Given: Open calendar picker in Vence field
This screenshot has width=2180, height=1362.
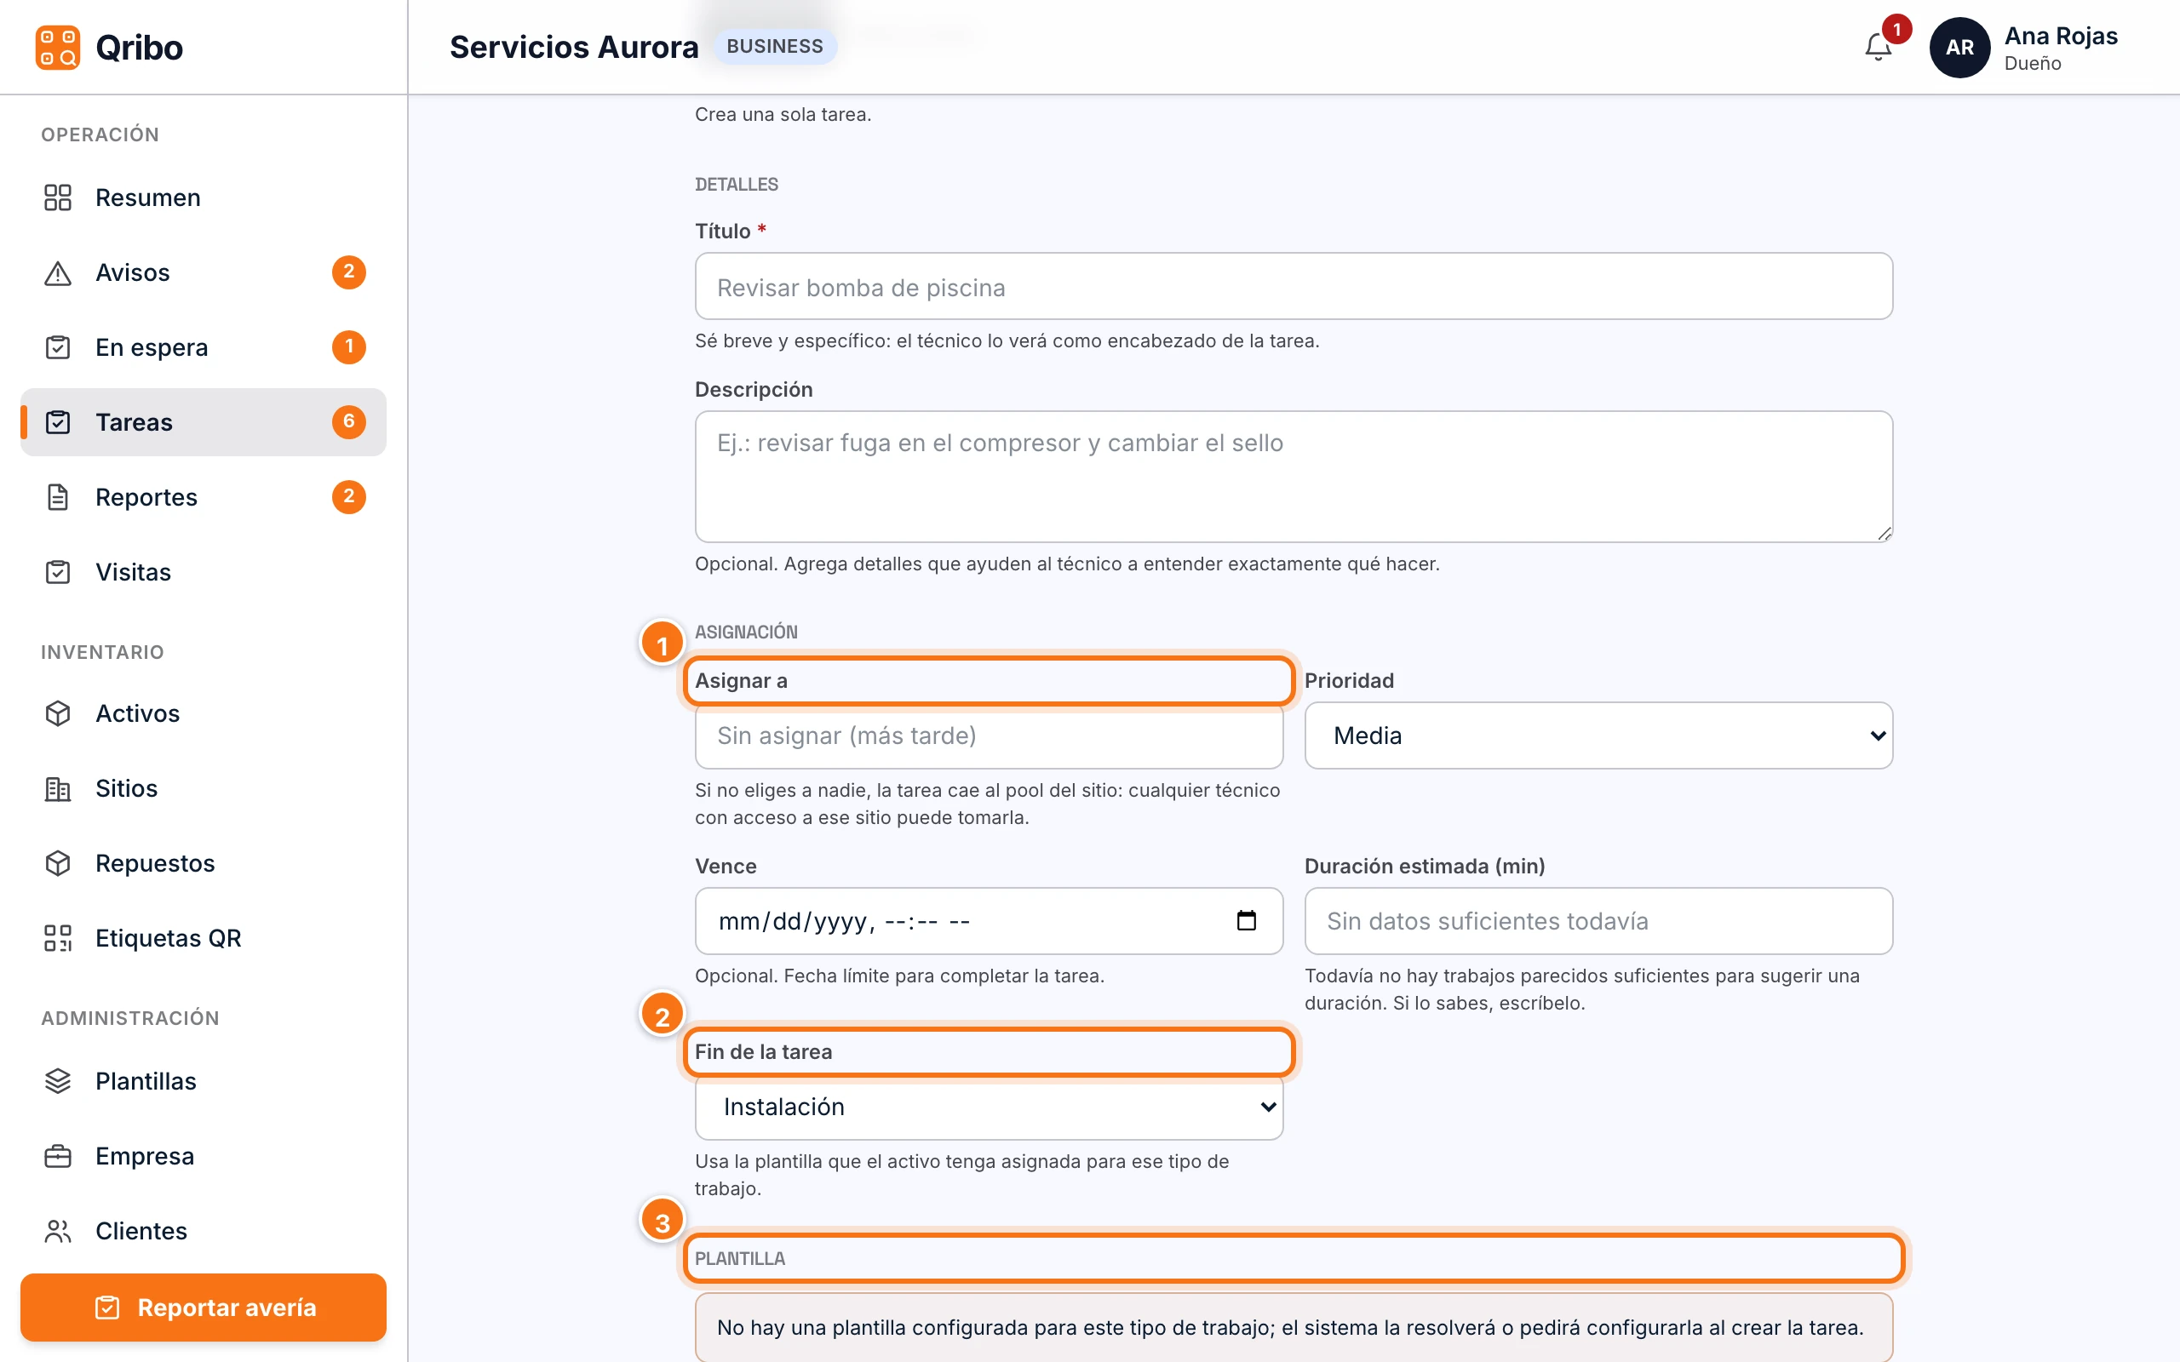Looking at the screenshot, I should (x=1246, y=919).
